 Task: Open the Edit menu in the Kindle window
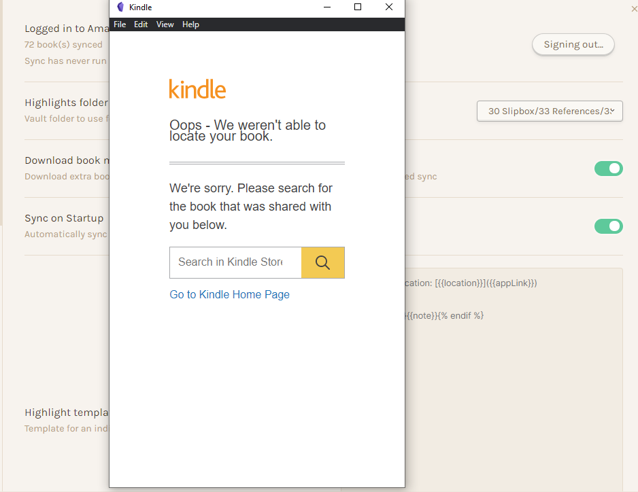pos(141,24)
